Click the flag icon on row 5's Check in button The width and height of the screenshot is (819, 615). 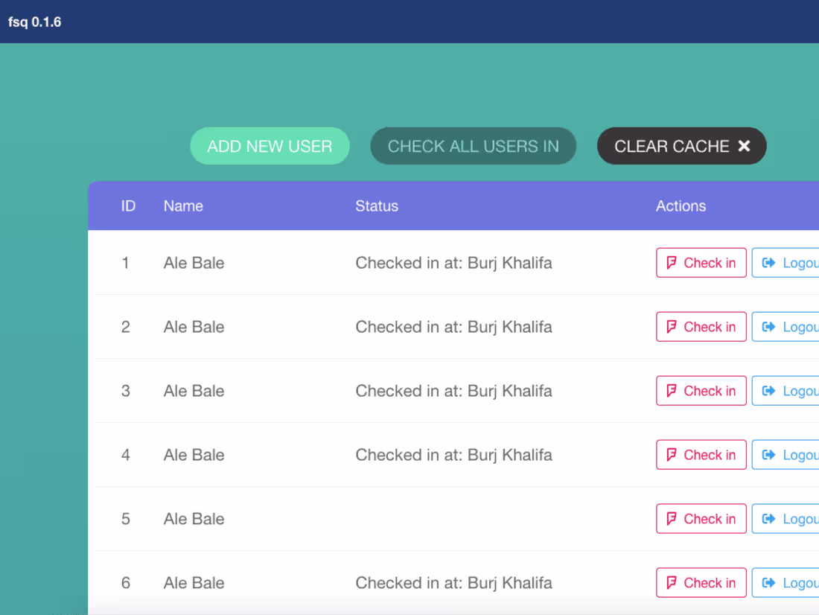[x=670, y=519]
